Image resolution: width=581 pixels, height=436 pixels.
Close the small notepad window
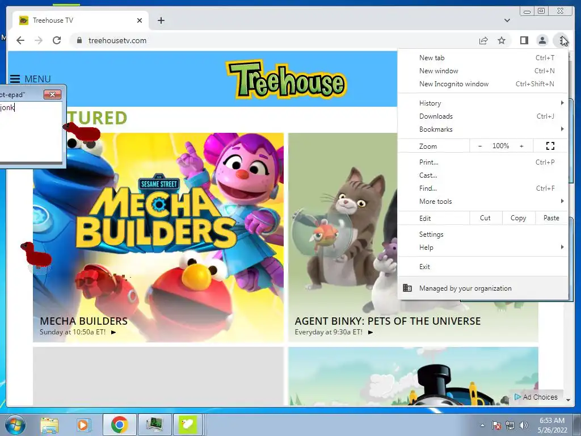pyautogui.click(x=52, y=95)
